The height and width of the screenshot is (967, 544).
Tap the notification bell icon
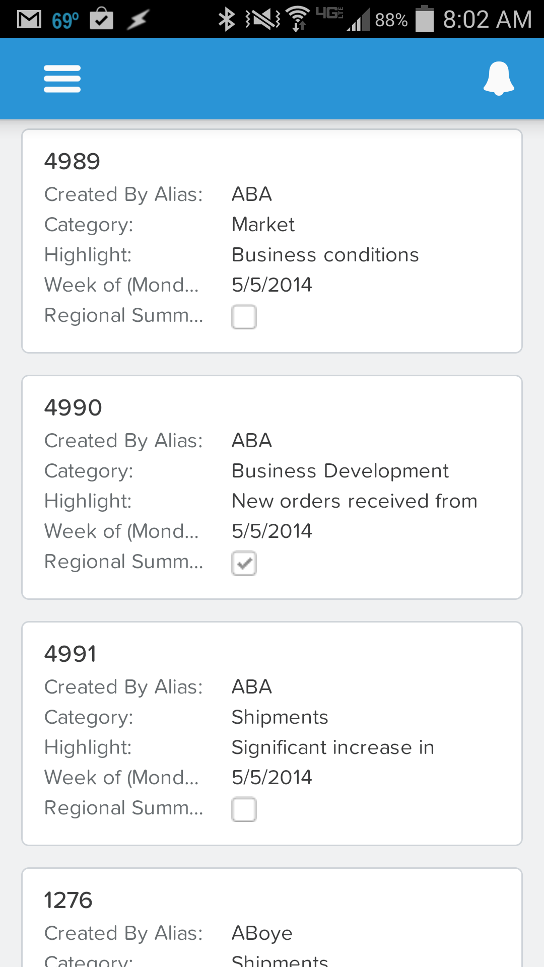(498, 79)
